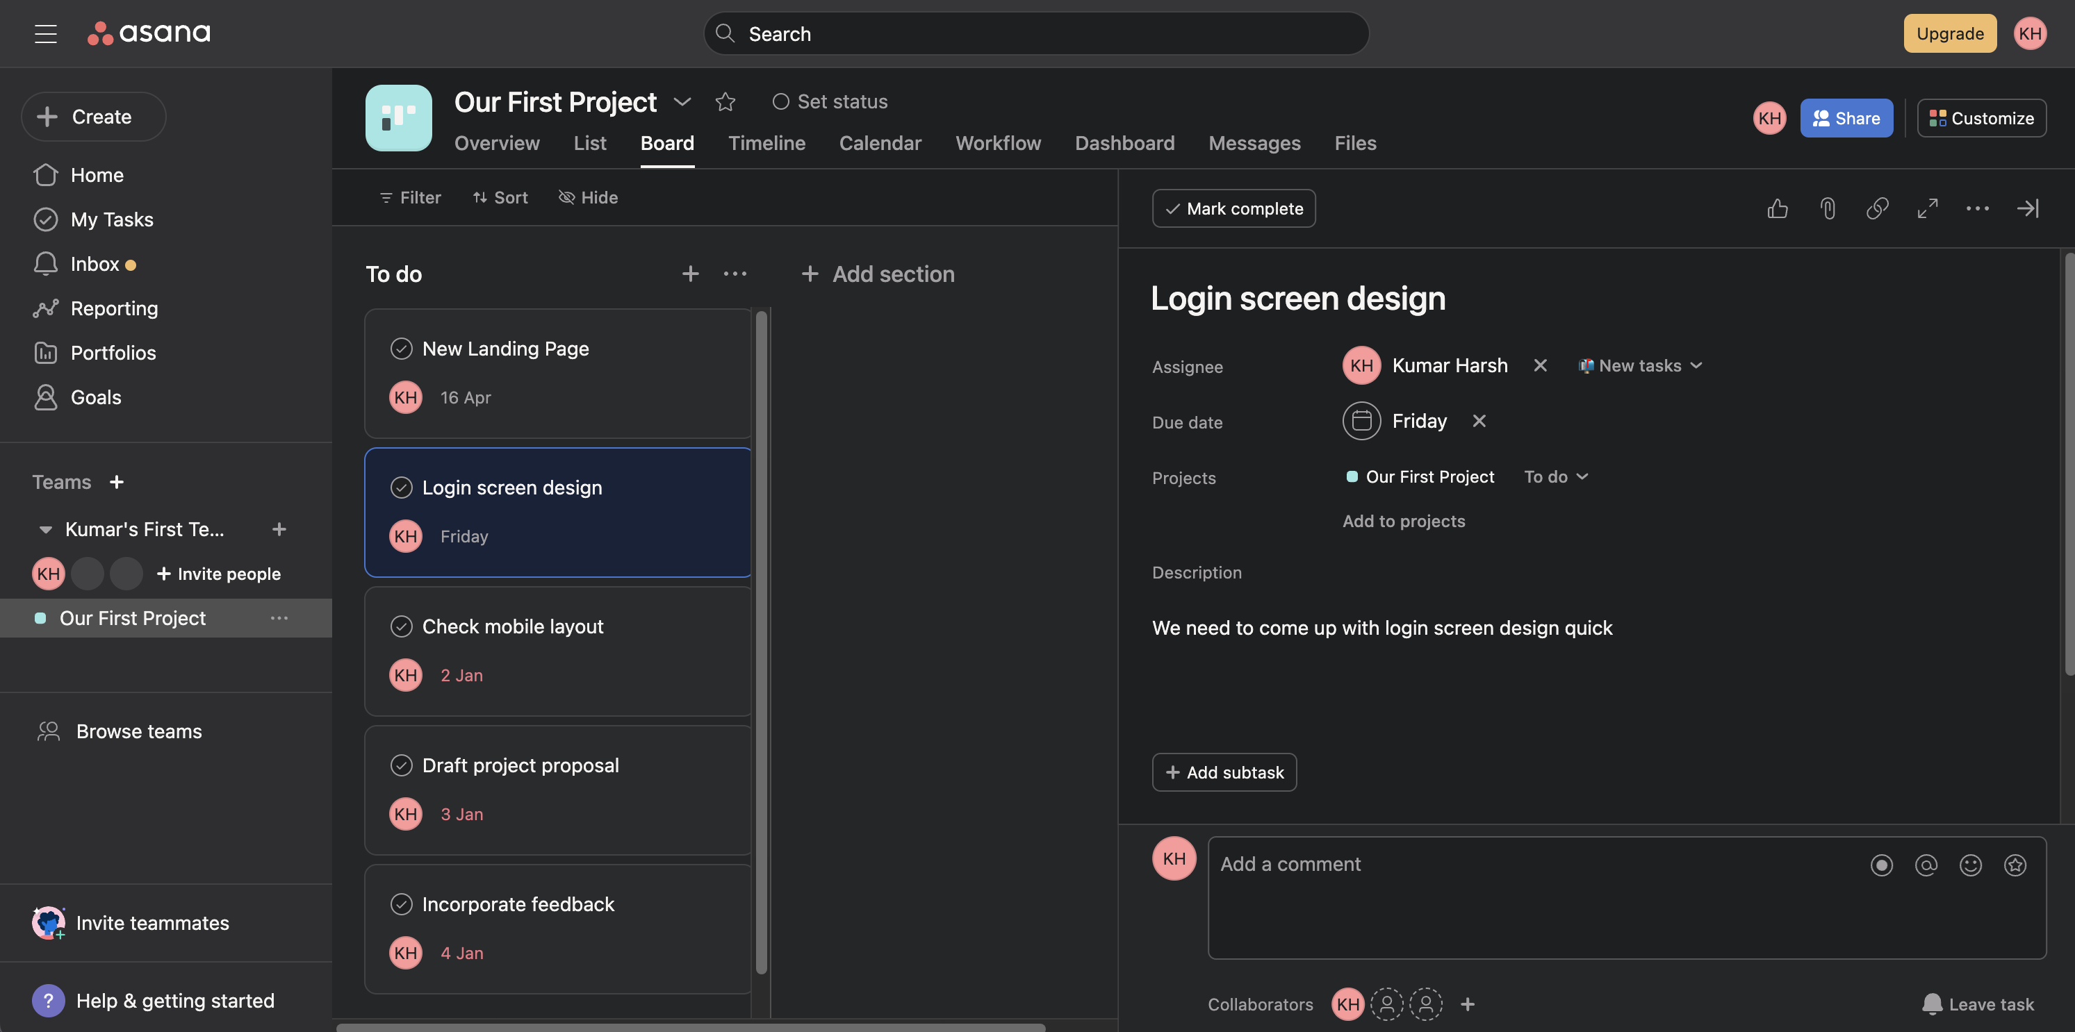Open Our First Project sidebar options
This screenshot has height=1032, width=2075.
(x=279, y=618)
